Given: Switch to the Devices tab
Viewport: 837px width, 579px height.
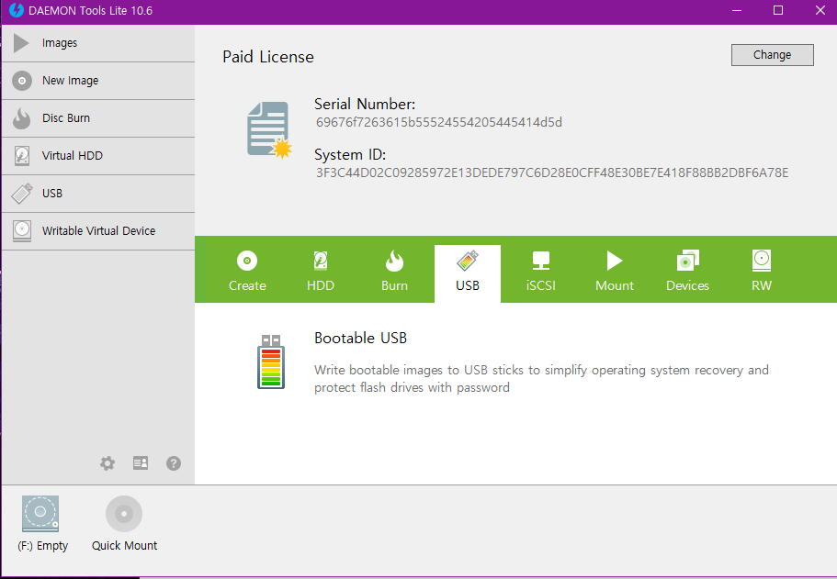Looking at the screenshot, I should (x=687, y=272).
